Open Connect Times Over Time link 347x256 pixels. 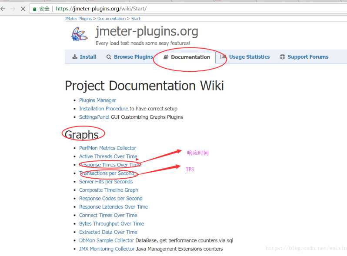[x=108, y=215]
